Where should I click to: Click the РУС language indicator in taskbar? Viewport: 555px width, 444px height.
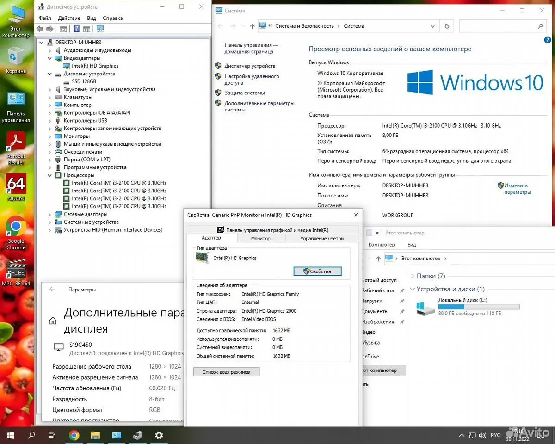click(x=495, y=435)
